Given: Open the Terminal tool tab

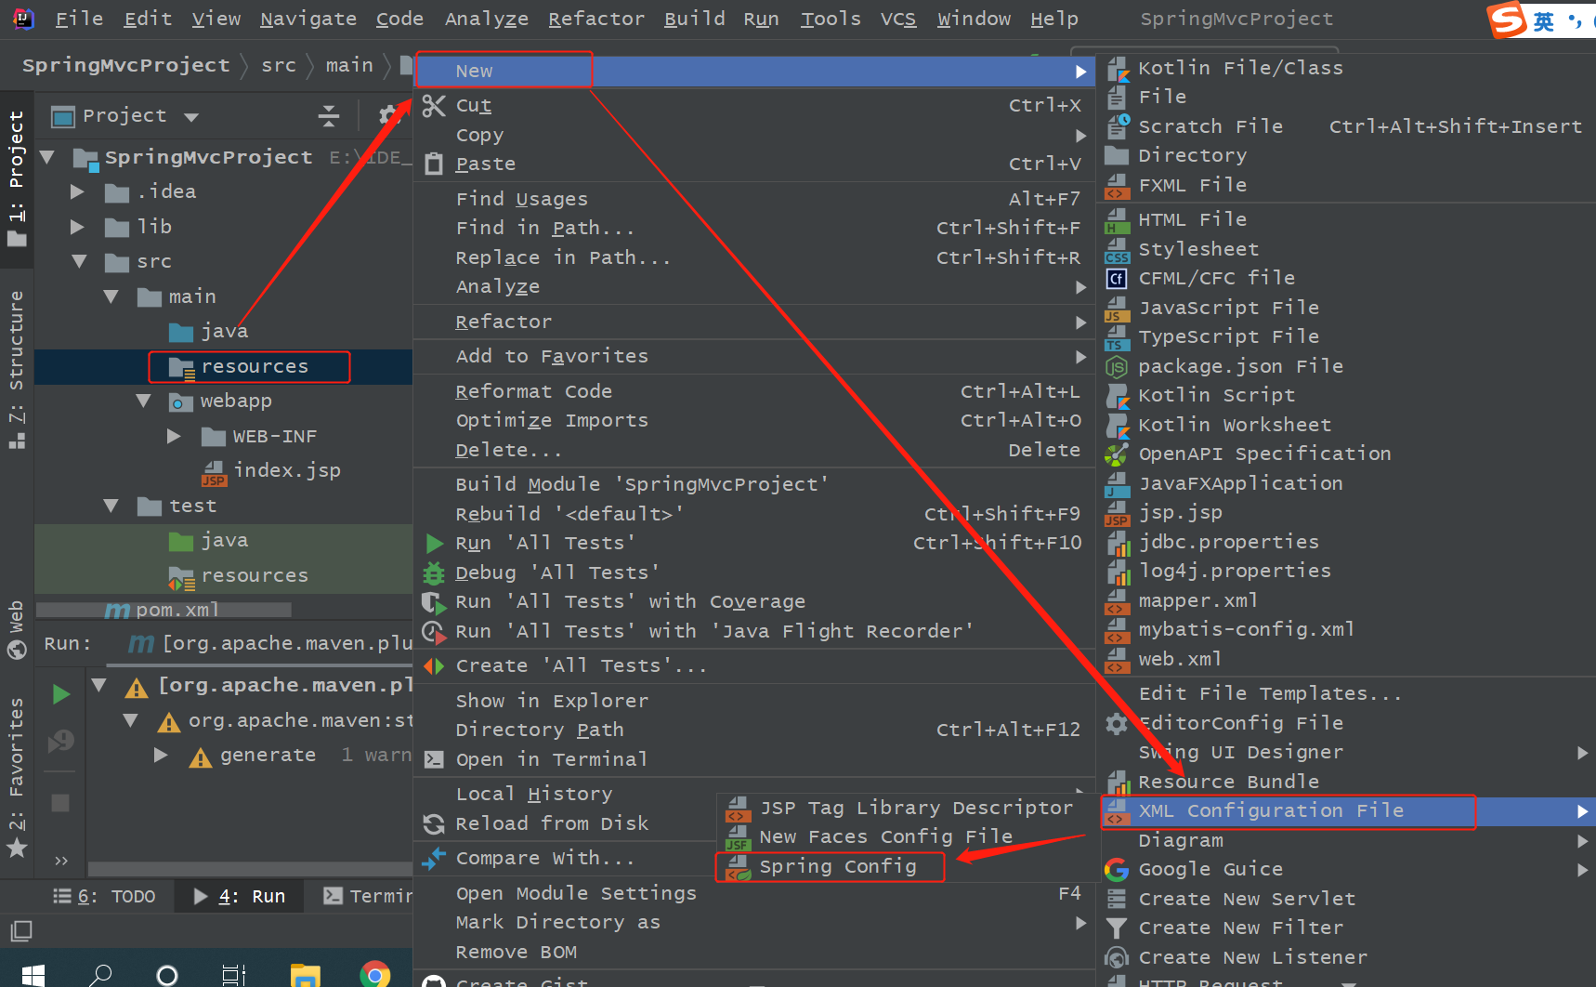Looking at the screenshot, I should (367, 897).
